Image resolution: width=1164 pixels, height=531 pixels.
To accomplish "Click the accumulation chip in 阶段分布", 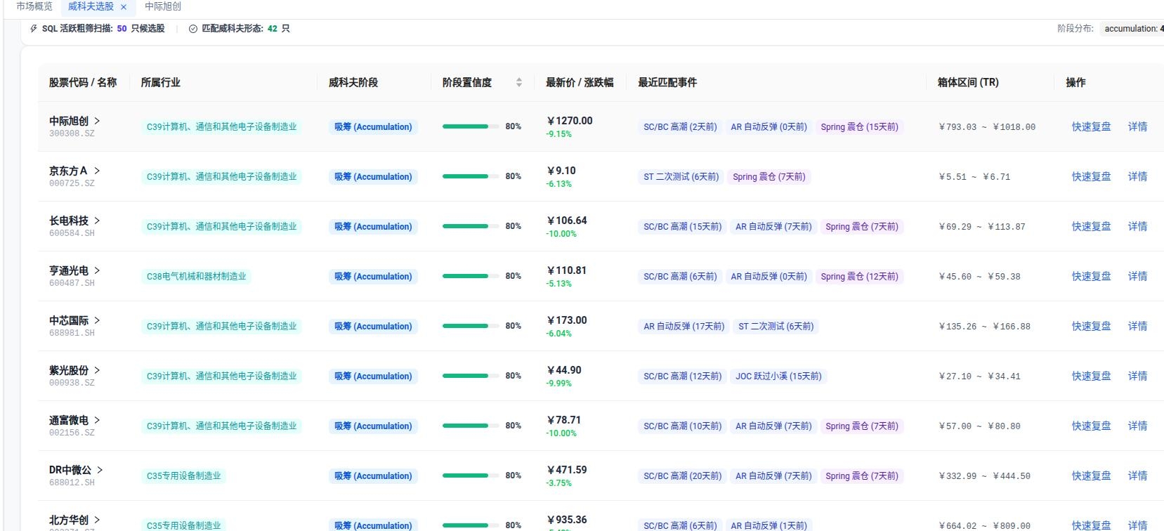I will [1132, 29].
